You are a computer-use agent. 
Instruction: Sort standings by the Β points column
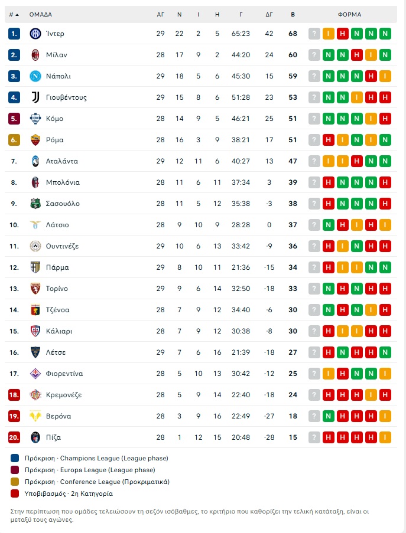pyautogui.click(x=292, y=14)
